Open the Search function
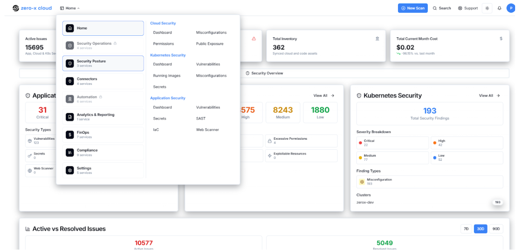 pos(442,8)
